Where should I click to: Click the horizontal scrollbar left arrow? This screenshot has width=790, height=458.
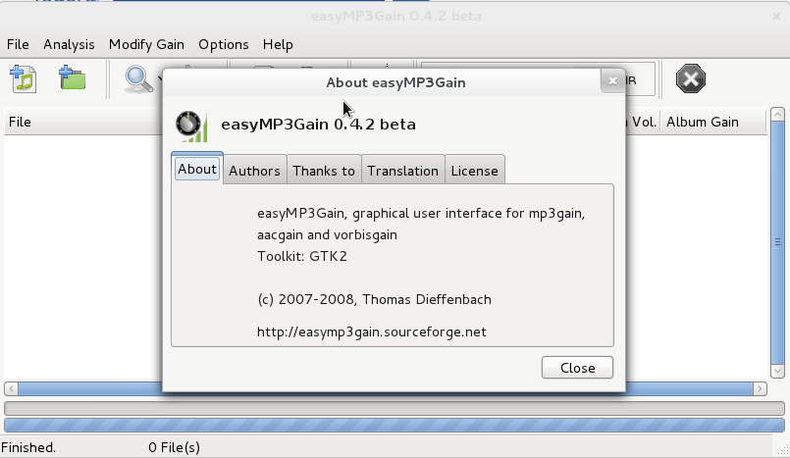11,388
